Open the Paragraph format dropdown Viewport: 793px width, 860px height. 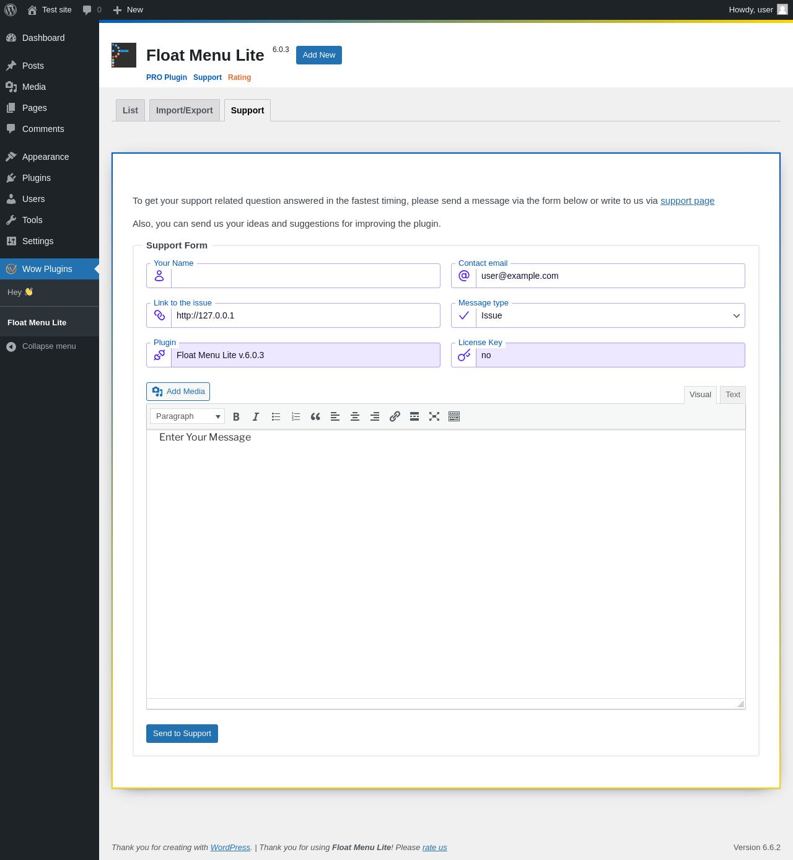coord(187,416)
